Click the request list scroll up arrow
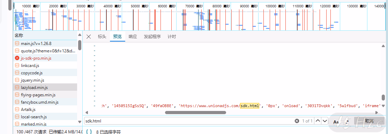The height and width of the screenshot is (134, 388). pyautogui.click(x=80, y=35)
